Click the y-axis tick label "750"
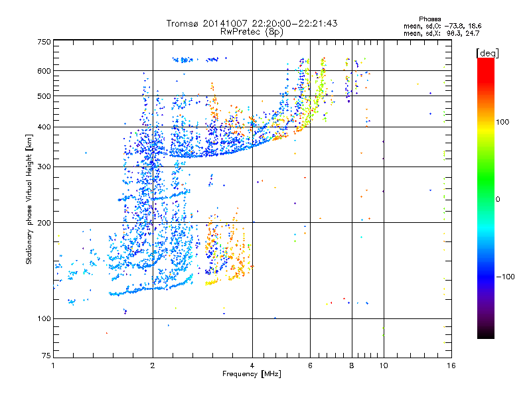531x398 pixels. tap(44, 42)
